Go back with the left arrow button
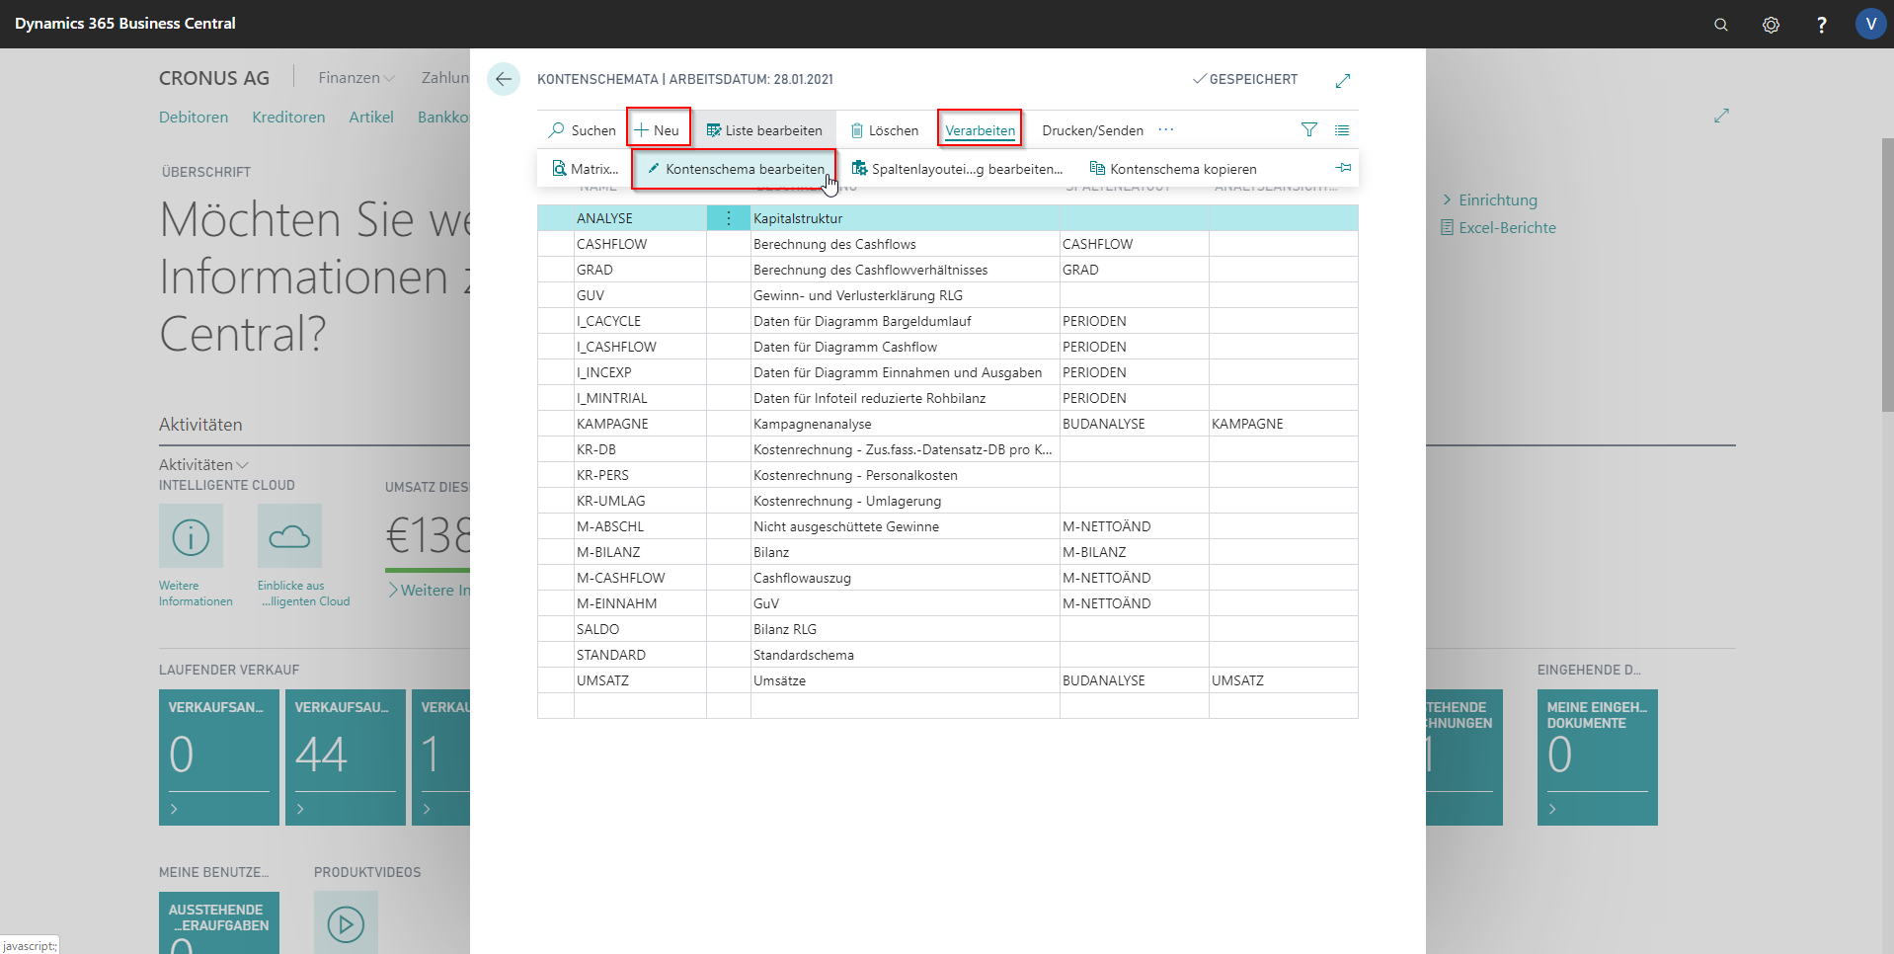 point(504,79)
